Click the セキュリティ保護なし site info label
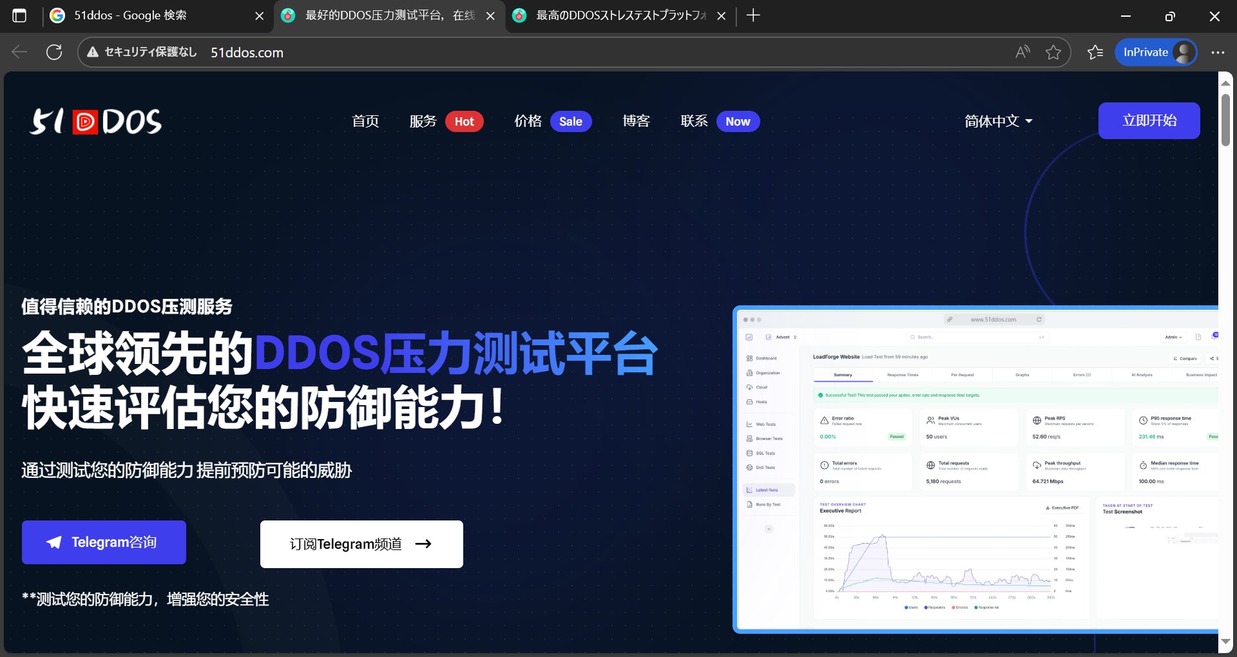Viewport: 1237px width, 657px height. 150,52
